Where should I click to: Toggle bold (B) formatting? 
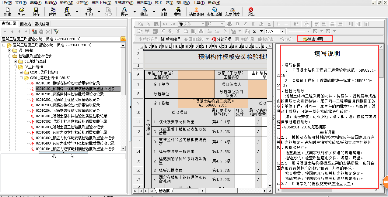point(237,24)
